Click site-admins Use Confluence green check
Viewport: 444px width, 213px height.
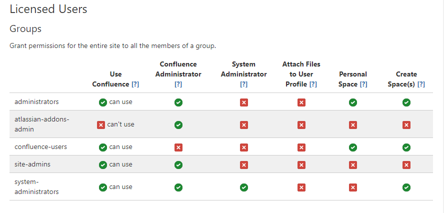(103, 165)
